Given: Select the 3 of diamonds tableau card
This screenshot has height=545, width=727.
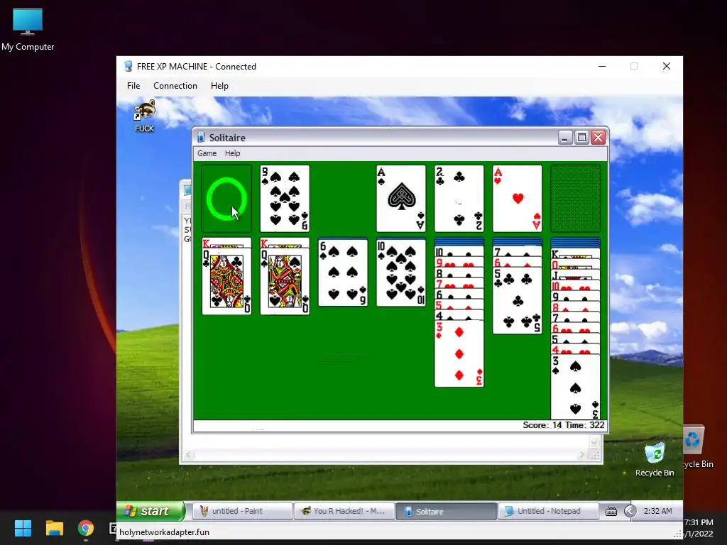Looking at the screenshot, I should tap(459, 353).
